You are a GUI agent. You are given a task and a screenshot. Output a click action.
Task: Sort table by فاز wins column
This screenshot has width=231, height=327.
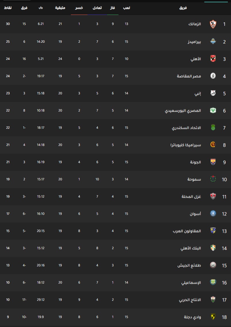coord(112,8)
